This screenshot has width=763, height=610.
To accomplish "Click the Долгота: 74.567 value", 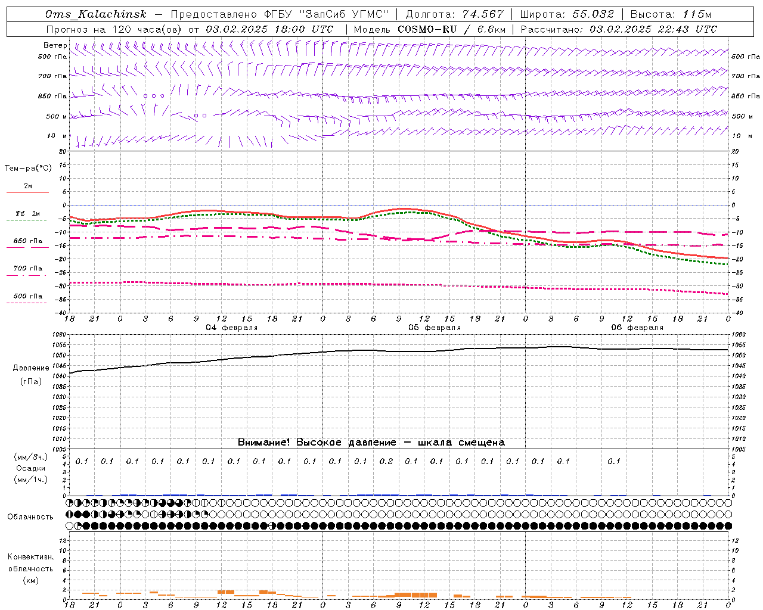I will click(454, 14).
